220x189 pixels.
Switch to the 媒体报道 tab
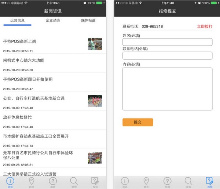pos(88,20)
